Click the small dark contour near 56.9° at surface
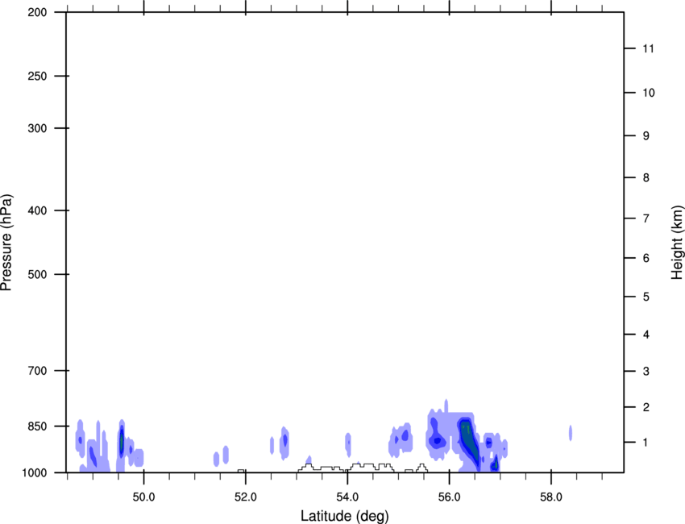This screenshot has width=685, height=524. tap(495, 464)
